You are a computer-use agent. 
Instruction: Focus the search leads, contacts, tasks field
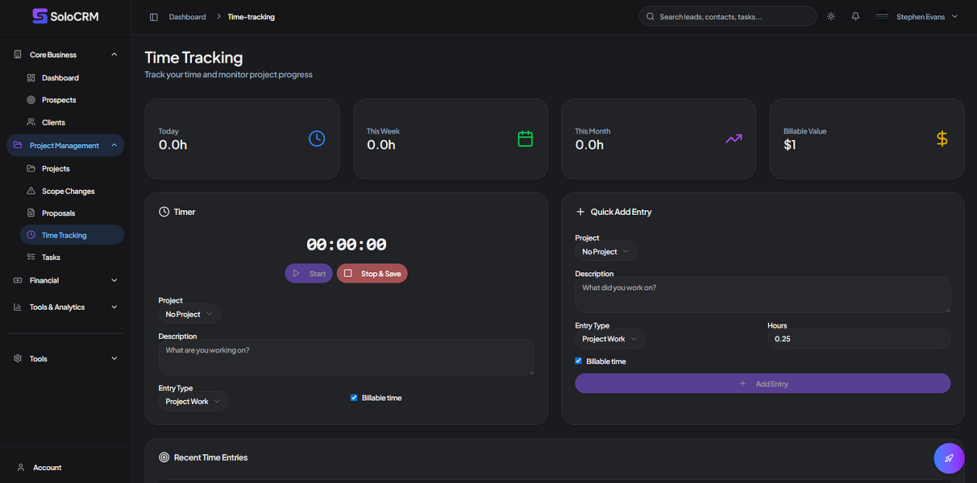click(728, 16)
